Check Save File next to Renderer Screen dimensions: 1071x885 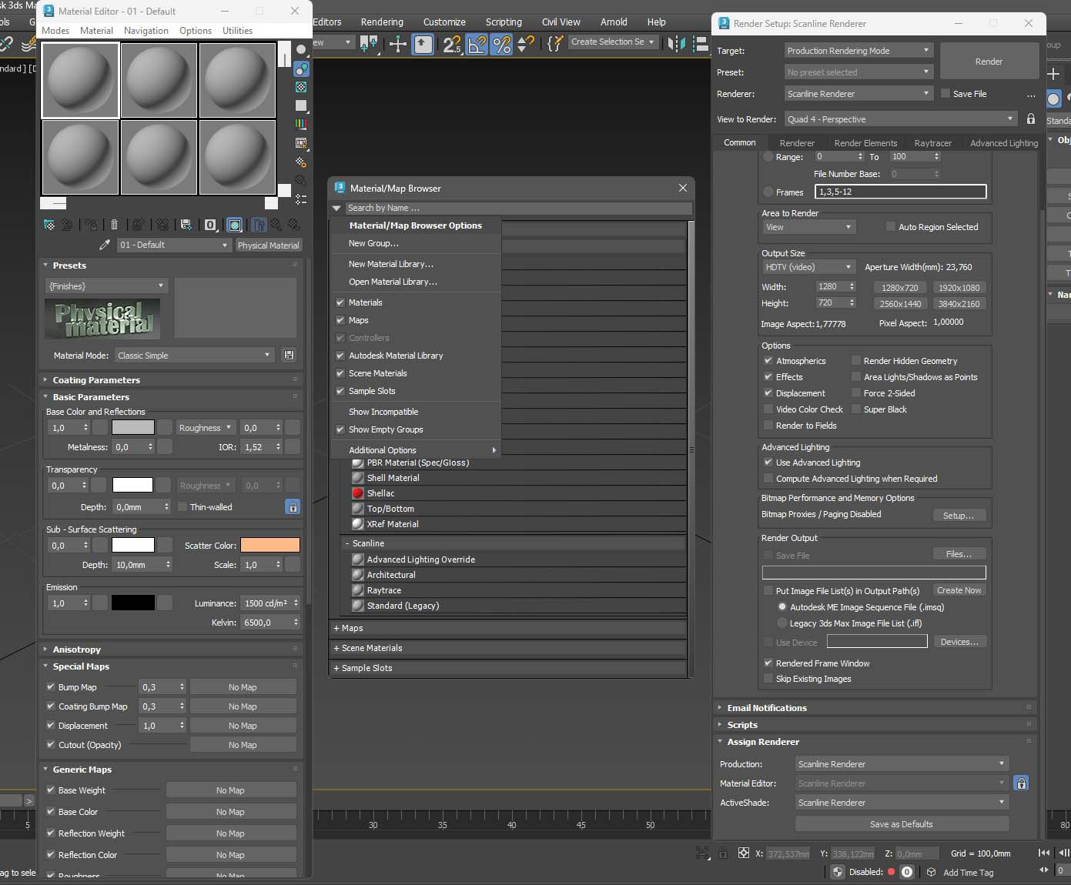pos(945,94)
